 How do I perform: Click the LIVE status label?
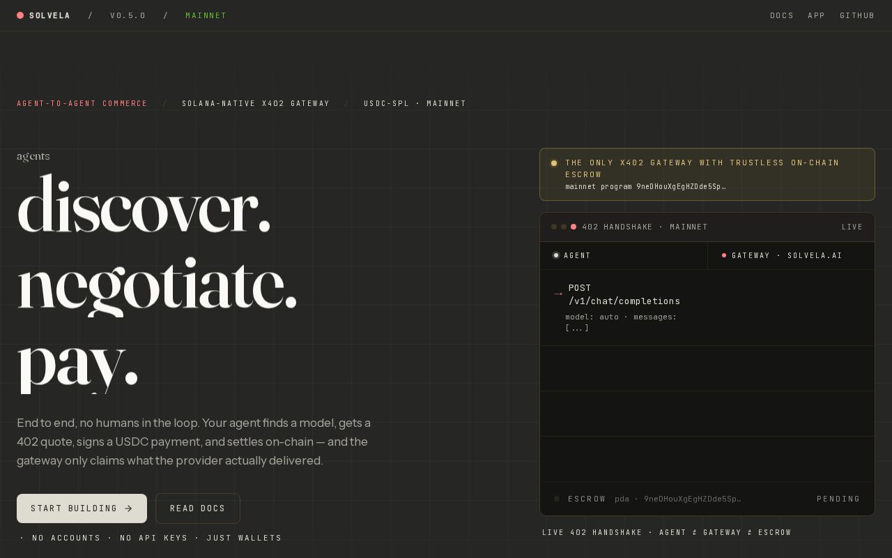[852, 227]
